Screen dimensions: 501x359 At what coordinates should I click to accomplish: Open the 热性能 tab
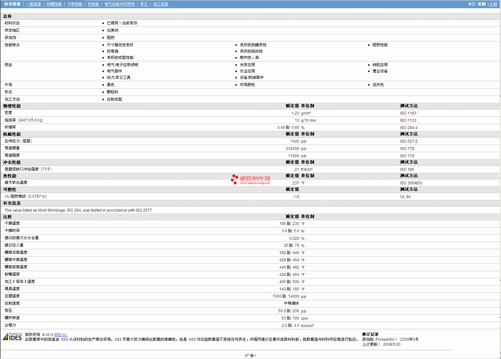(x=93, y=4)
